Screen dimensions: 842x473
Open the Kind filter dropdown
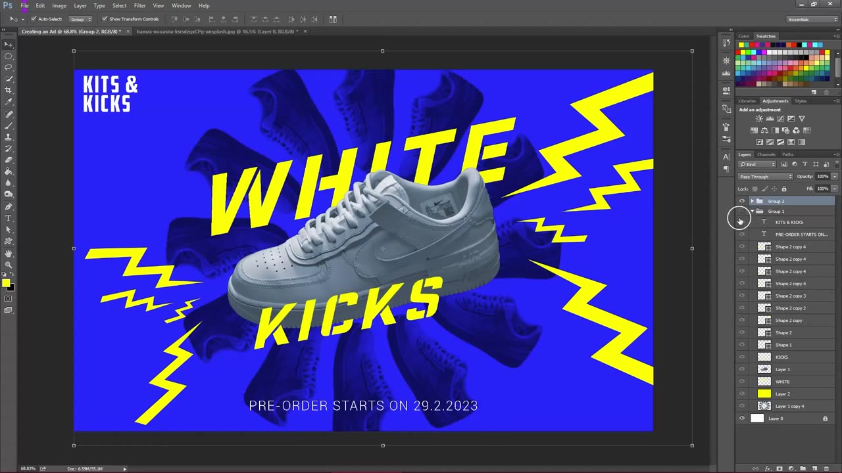(x=756, y=164)
